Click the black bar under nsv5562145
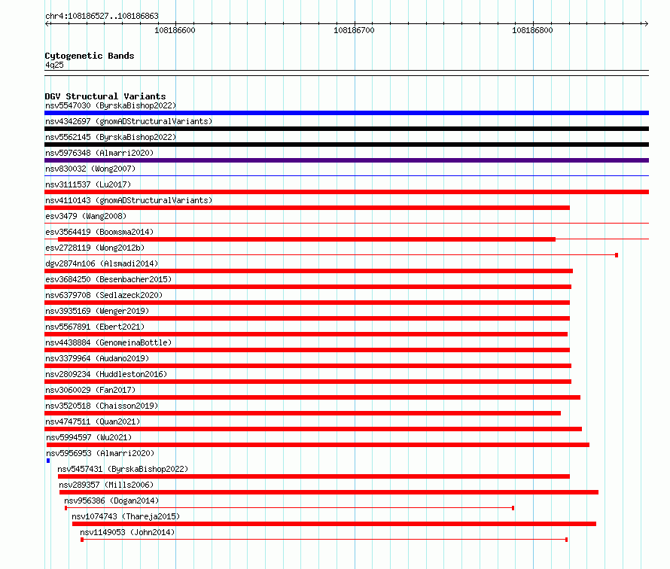 (346, 145)
